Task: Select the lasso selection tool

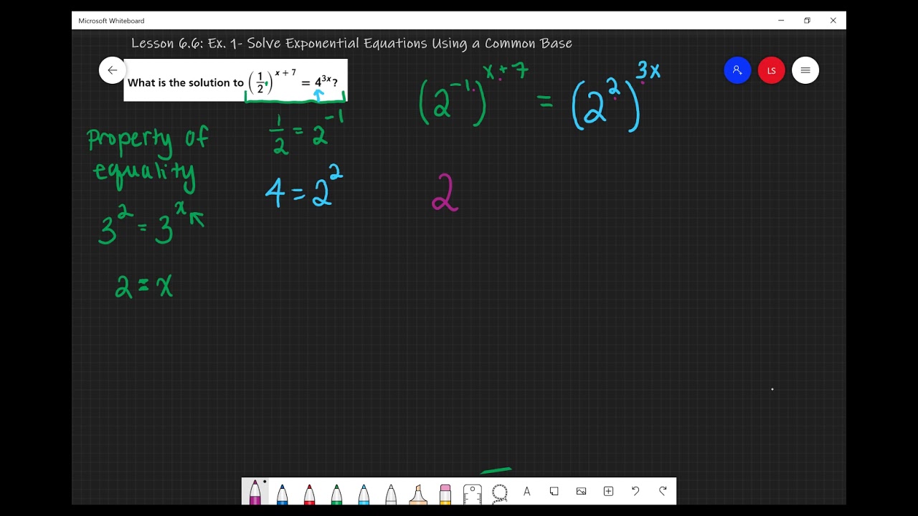Action: point(500,492)
